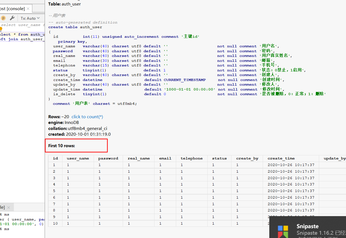Click the 'create table auth_user' DDL line

(75, 27)
